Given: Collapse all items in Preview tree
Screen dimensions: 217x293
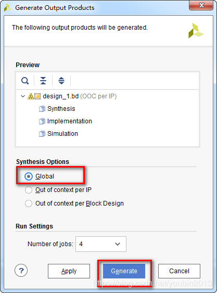Looking at the screenshot, I should 43,81.
